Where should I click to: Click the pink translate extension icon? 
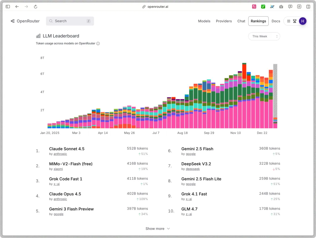click(x=254, y=6)
